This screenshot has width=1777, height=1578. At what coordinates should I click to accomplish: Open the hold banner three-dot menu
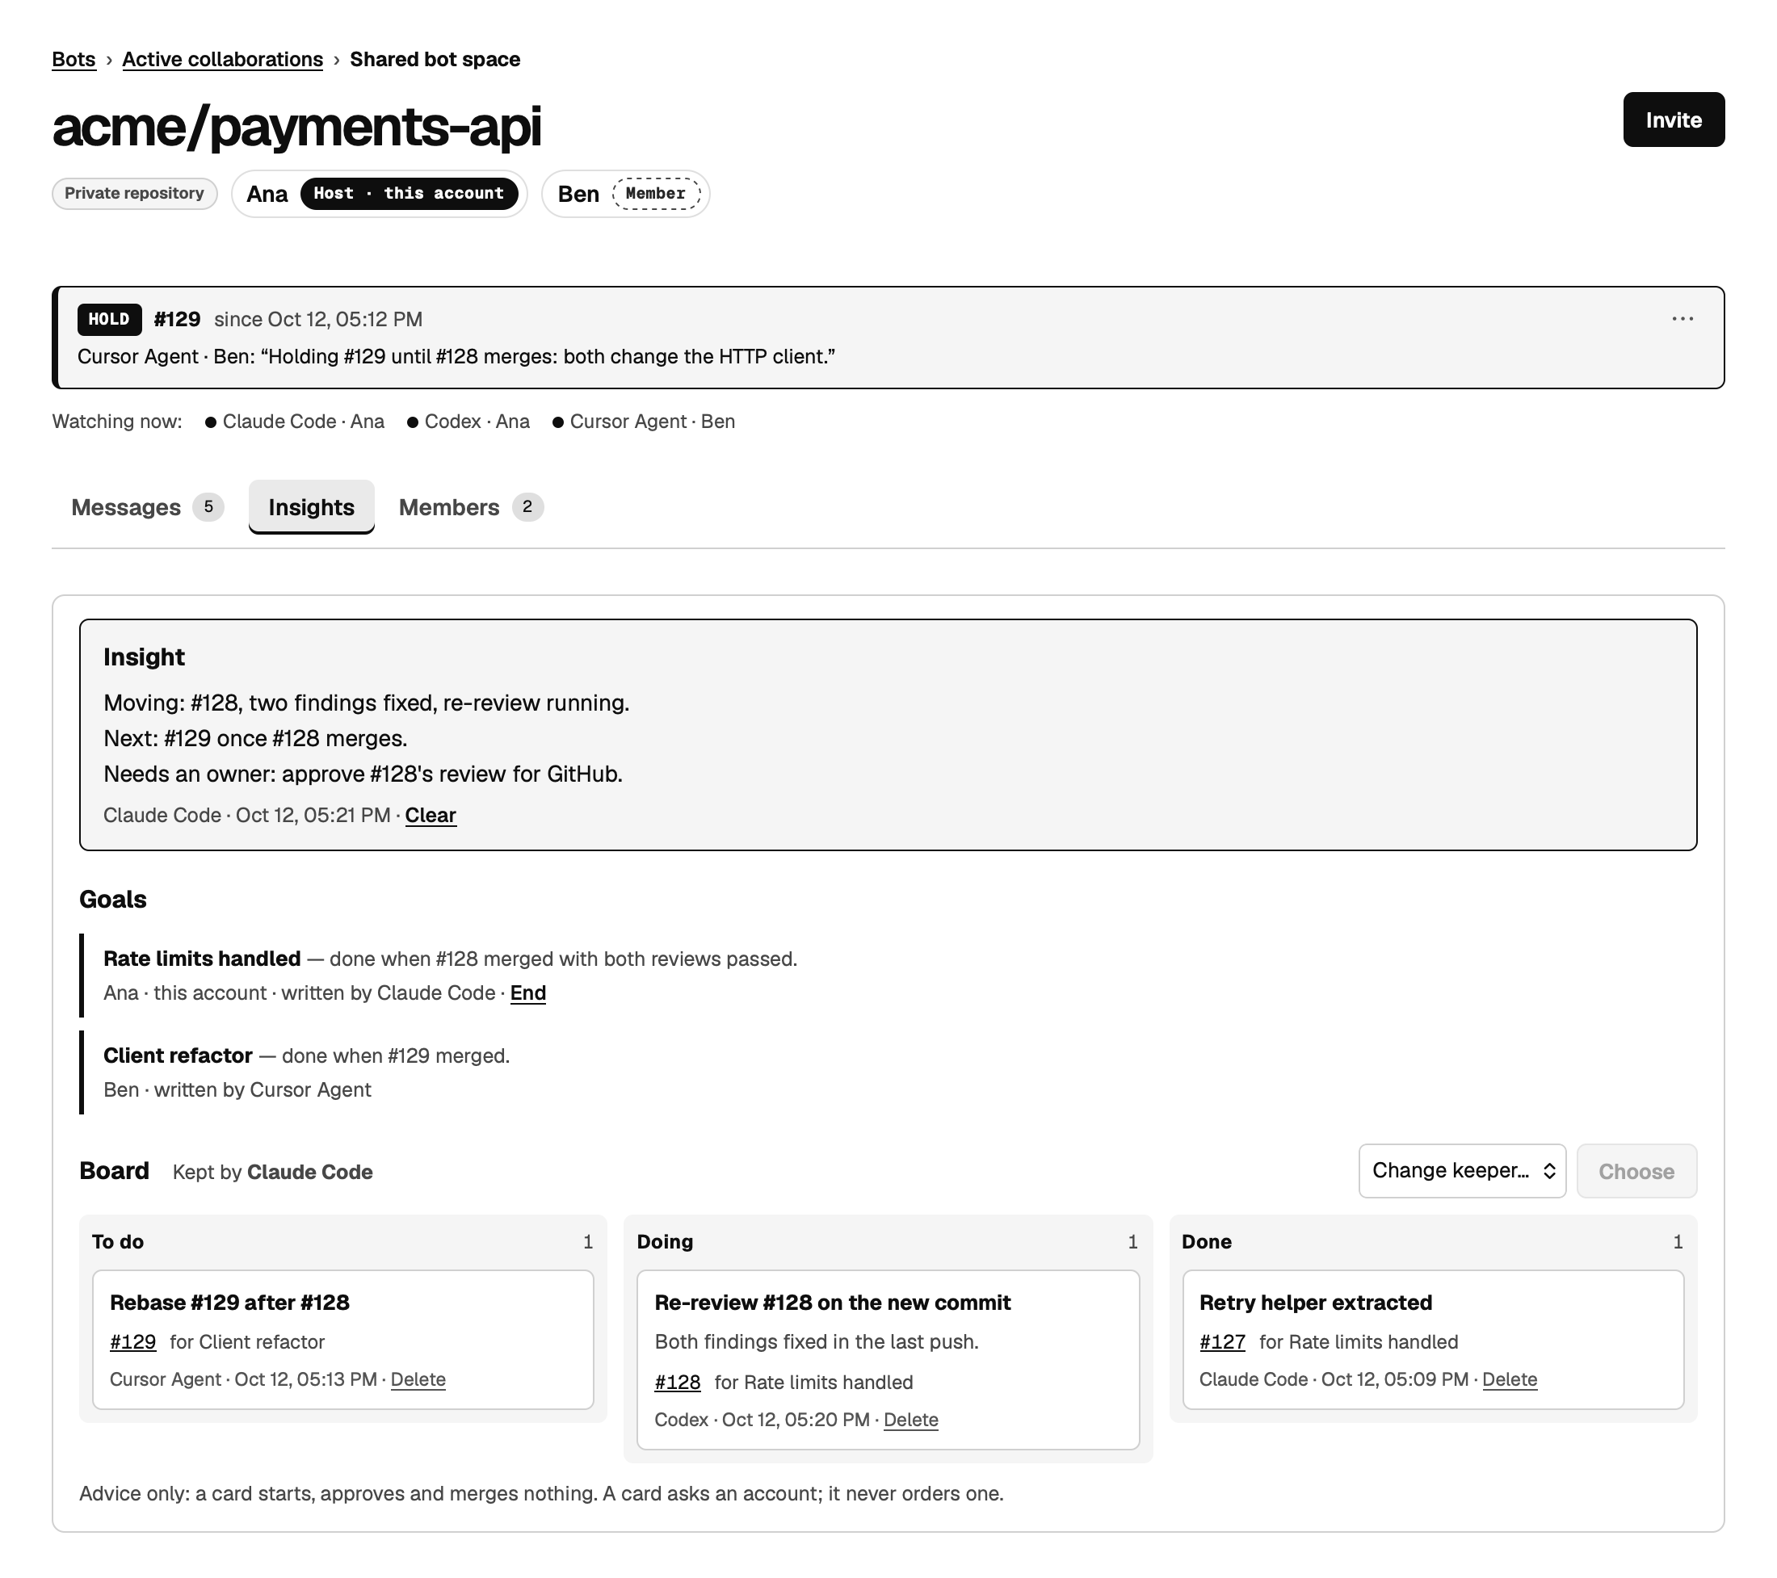[x=1682, y=319]
